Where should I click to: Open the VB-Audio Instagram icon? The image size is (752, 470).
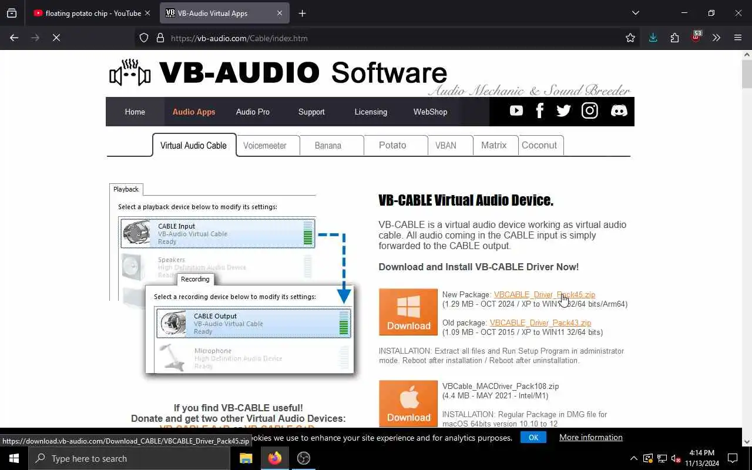coord(590,111)
